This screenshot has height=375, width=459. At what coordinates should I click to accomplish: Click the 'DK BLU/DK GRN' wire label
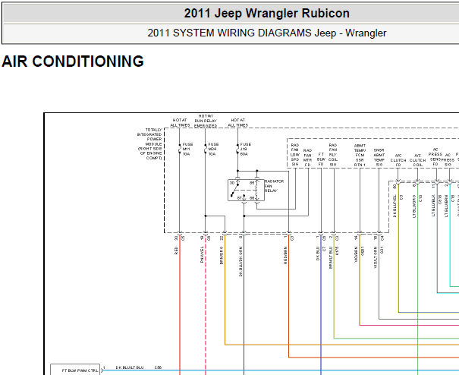point(241,261)
